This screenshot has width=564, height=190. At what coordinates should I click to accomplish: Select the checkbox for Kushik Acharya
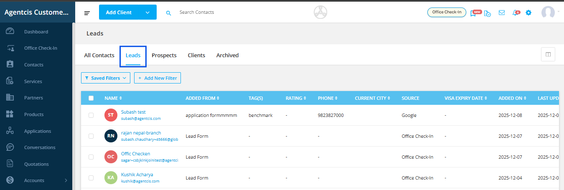pyautogui.click(x=91, y=178)
